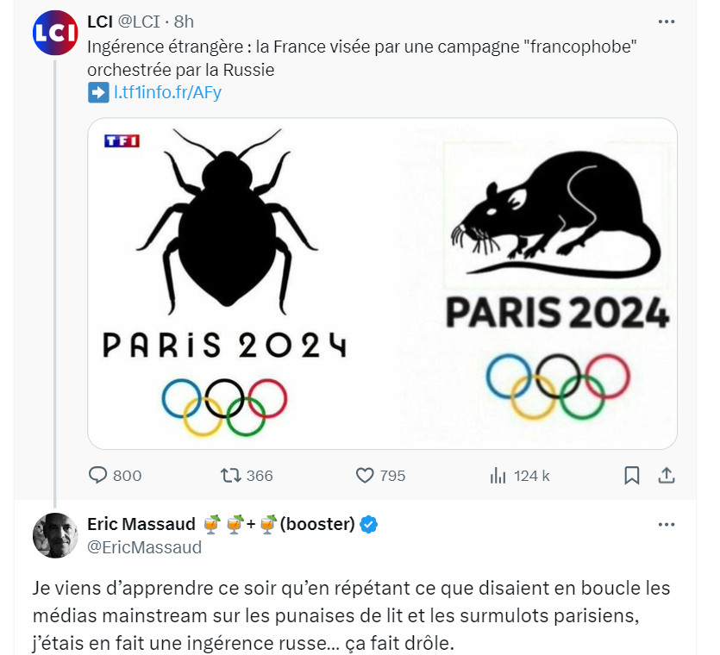The width and height of the screenshot is (720, 655).
Task: Open view analytics icon showing 124 k
Action: [x=498, y=475]
